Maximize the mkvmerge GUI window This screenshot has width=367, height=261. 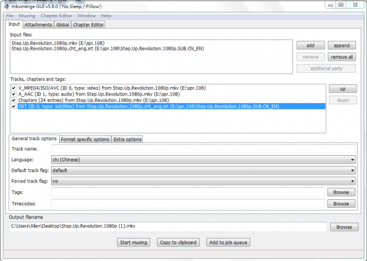[x=341, y=5]
